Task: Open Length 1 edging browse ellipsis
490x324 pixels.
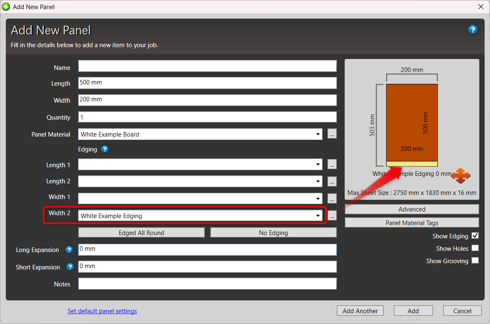Action: [332, 164]
